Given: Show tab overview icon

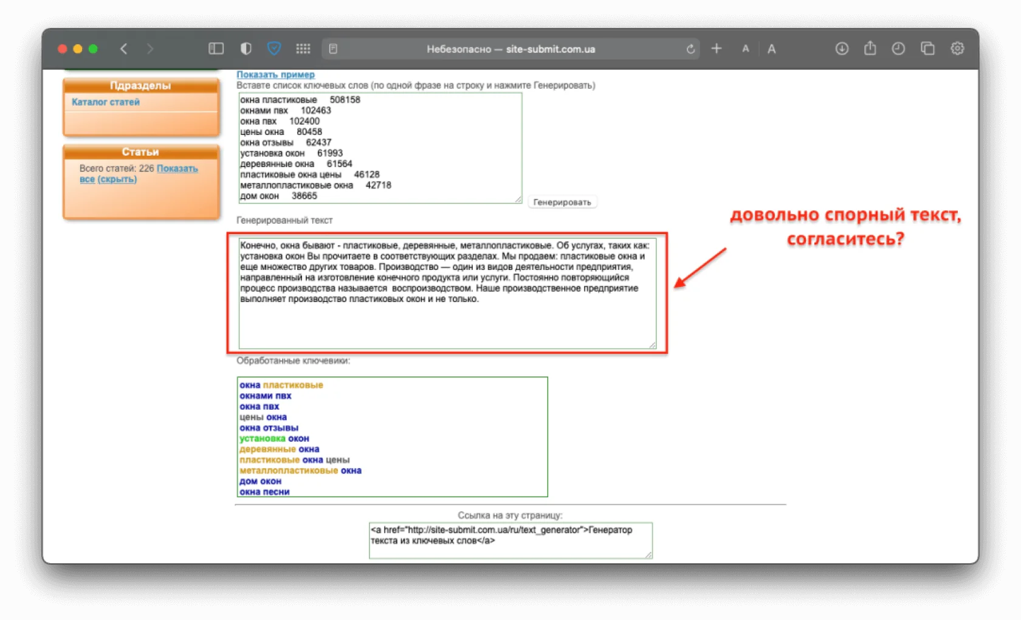Looking at the screenshot, I should [x=927, y=49].
